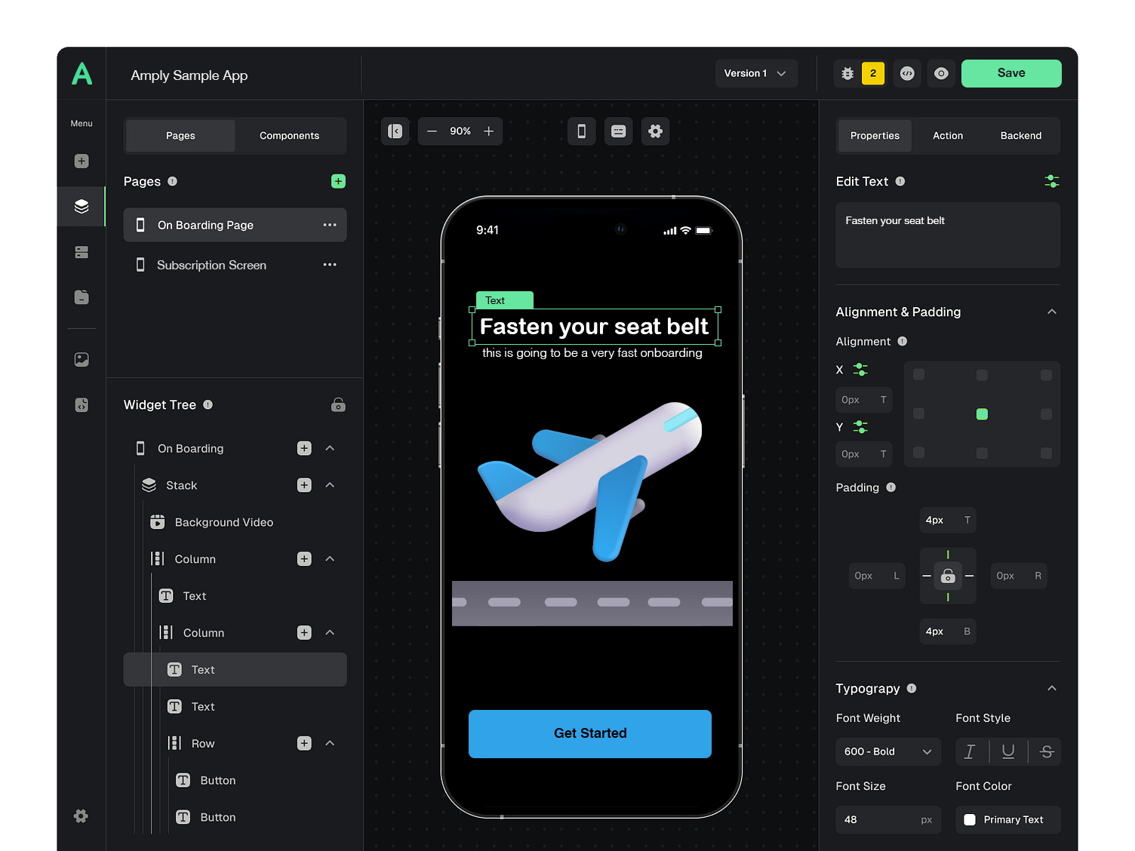Open the Version 1 dropdown

point(755,73)
